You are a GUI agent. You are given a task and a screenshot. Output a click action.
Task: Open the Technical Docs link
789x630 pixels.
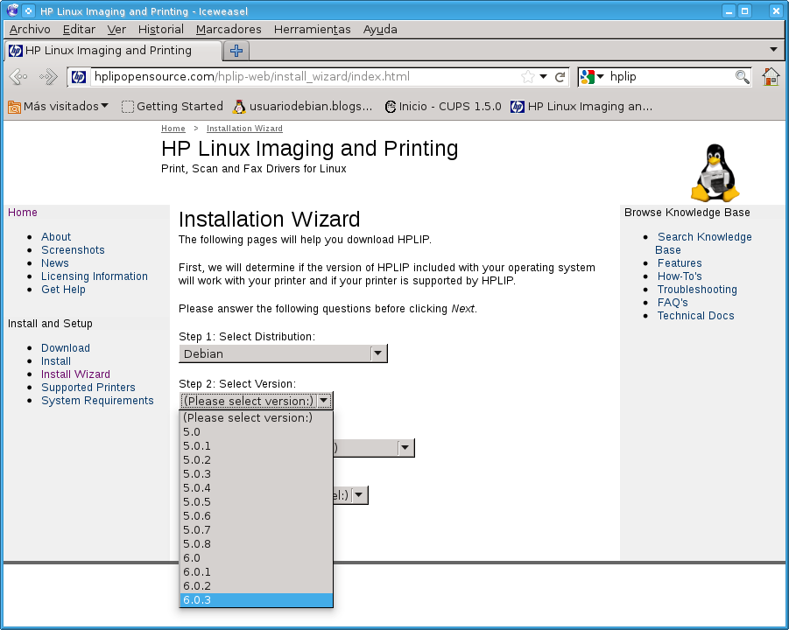(695, 316)
